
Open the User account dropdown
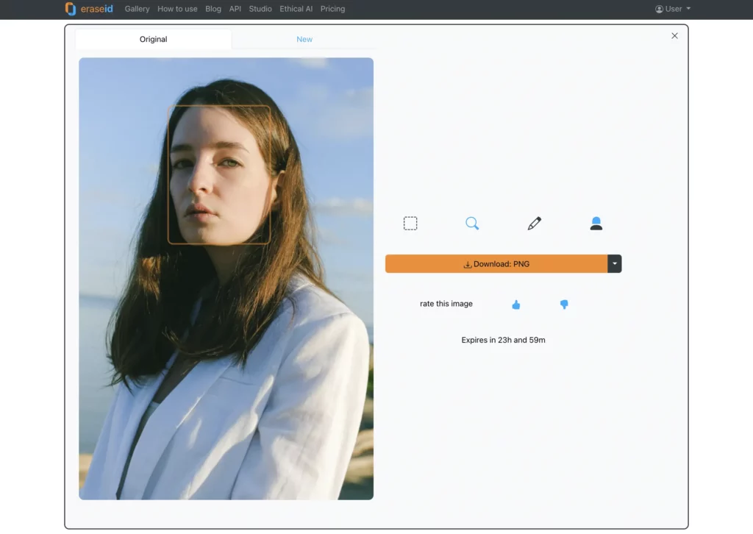click(672, 9)
